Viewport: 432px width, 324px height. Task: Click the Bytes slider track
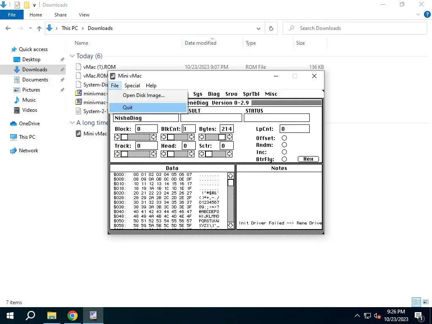pyautogui.click(x=216, y=137)
